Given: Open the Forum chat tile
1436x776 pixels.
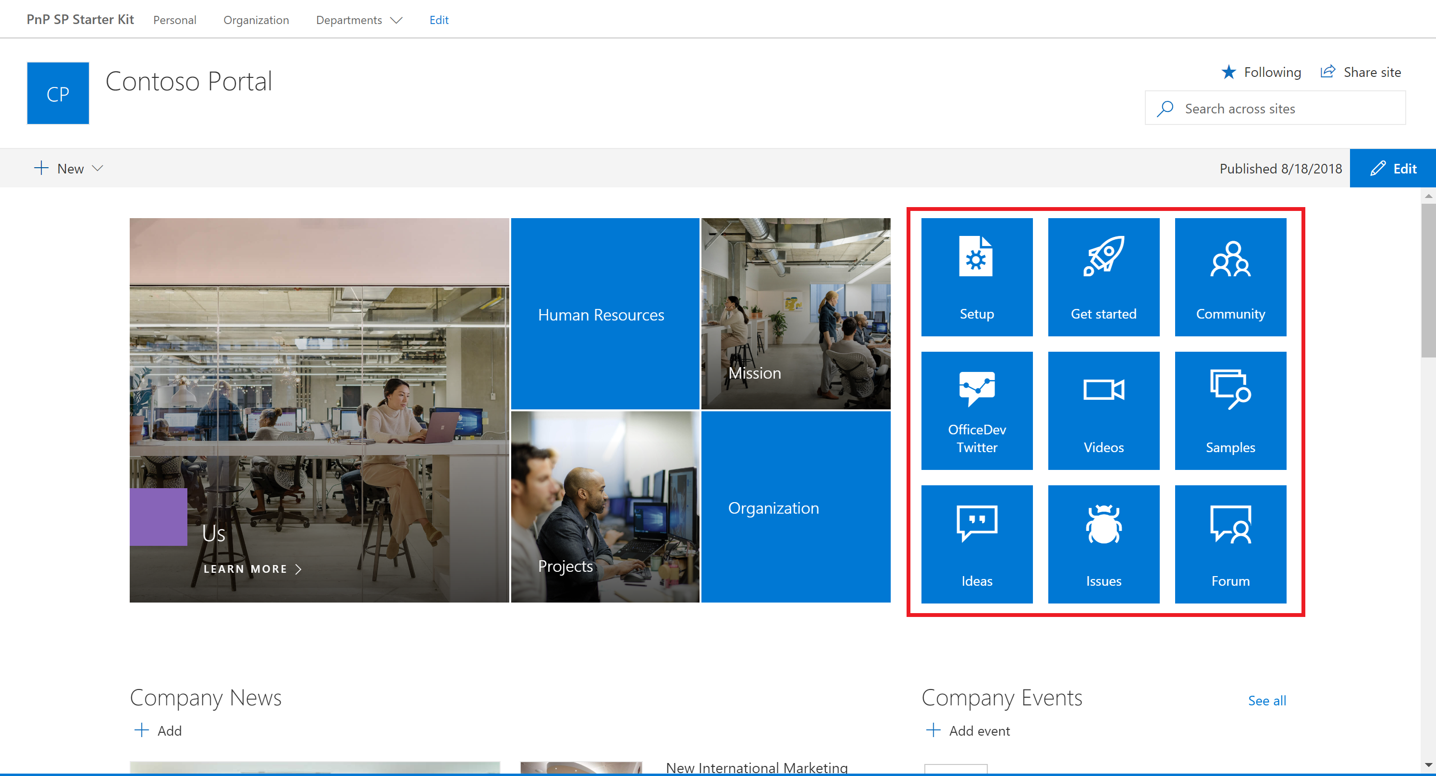Looking at the screenshot, I should (x=1230, y=544).
